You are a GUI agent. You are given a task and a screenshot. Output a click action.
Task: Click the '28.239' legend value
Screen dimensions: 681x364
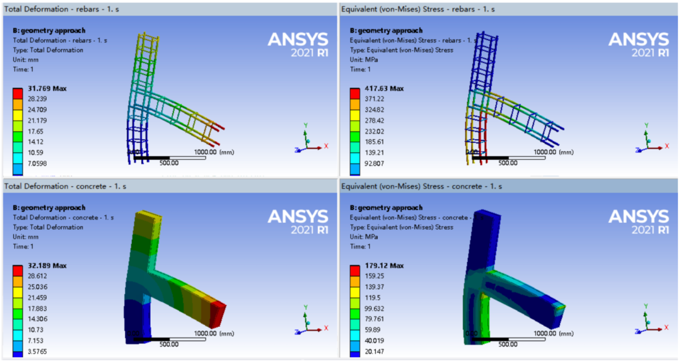pos(37,99)
